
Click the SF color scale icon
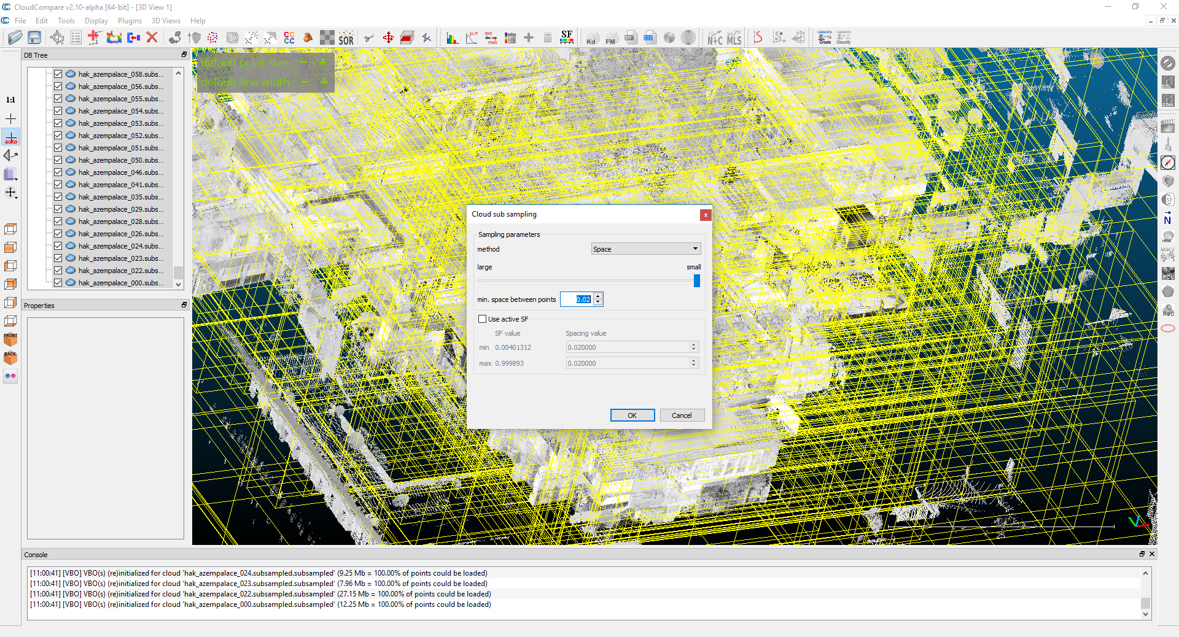click(x=567, y=38)
